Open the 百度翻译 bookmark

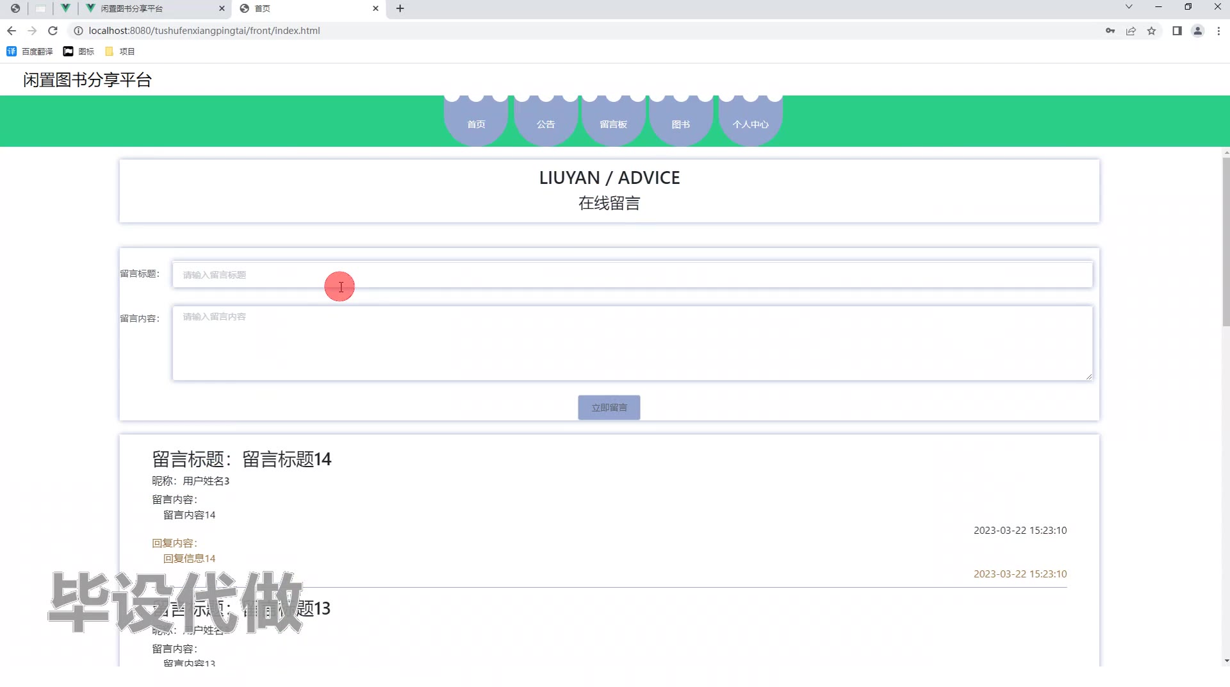[30, 51]
